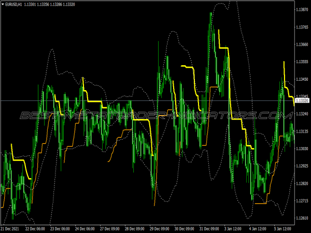Click the 1.12715 price axis label
The height and width of the screenshot is (233, 311).
[302, 201]
